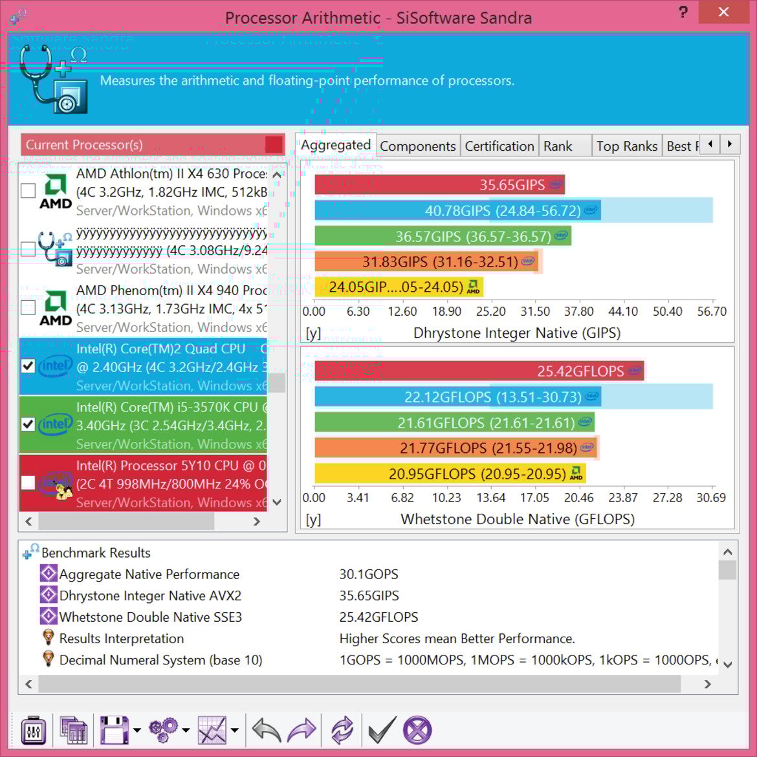
Task: Open the chart icon dropdown arrow
Action: pos(235,730)
